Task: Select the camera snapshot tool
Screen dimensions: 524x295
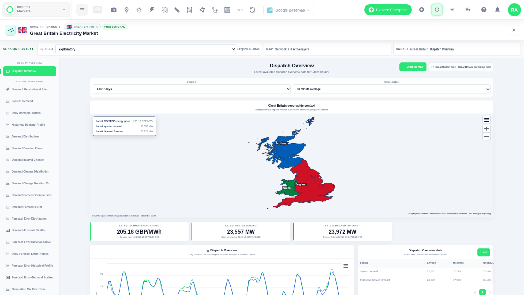Action: click(x=114, y=10)
